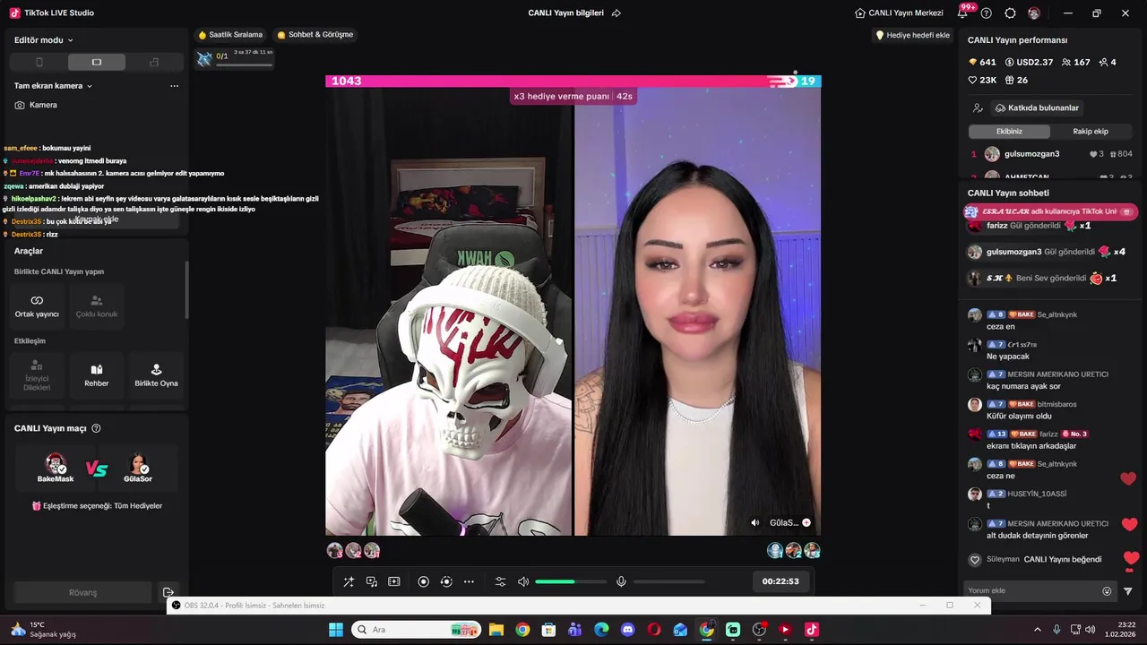Click the BakeMask avatar in match panel
The height and width of the screenshot is (645, 1147).
click(x=56, y=464)
